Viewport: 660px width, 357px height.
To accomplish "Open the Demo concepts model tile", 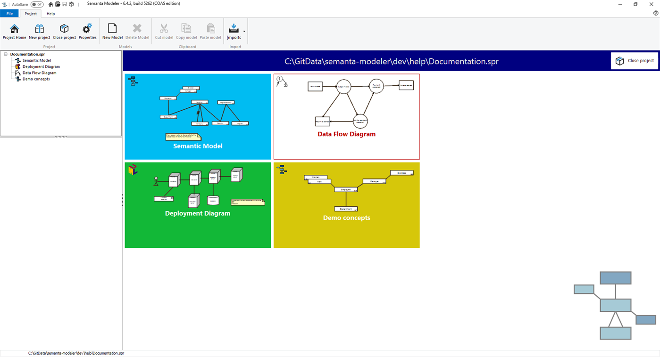I will coord(346,205).
